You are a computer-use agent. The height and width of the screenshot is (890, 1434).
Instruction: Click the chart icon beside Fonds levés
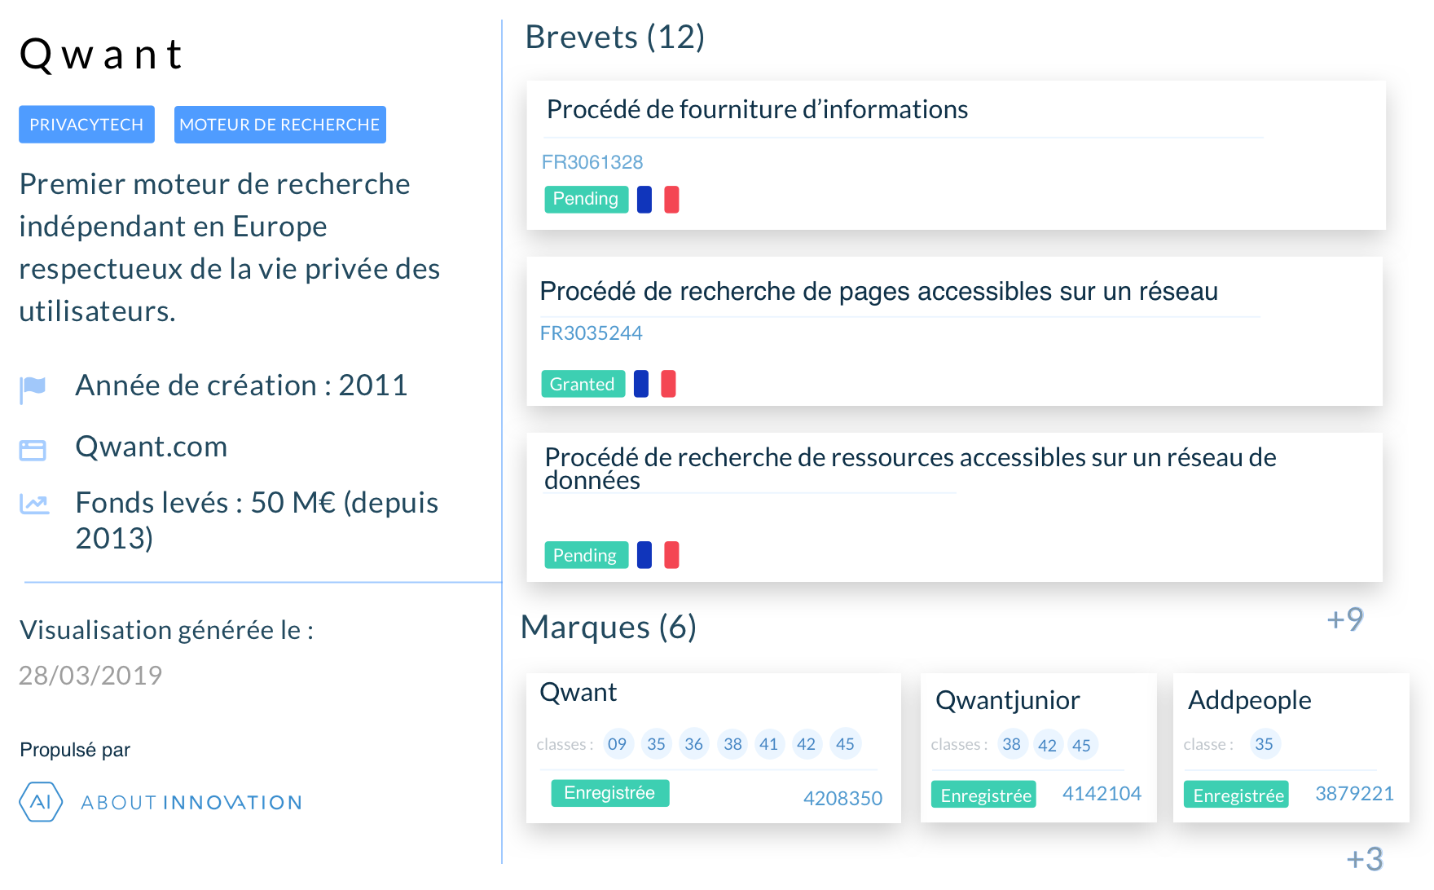point(34,504)
